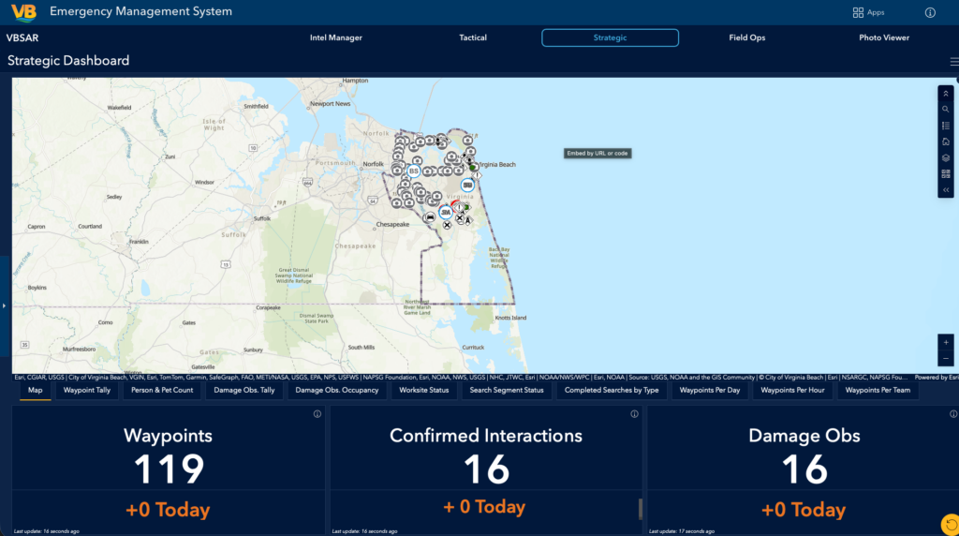This screenshot has width=959, height=536.
Task: Click the Strategic Dashboard title
Action: 68,61
